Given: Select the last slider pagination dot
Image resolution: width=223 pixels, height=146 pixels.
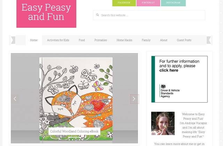Looking at the screenshot, I should click(83, 140).
